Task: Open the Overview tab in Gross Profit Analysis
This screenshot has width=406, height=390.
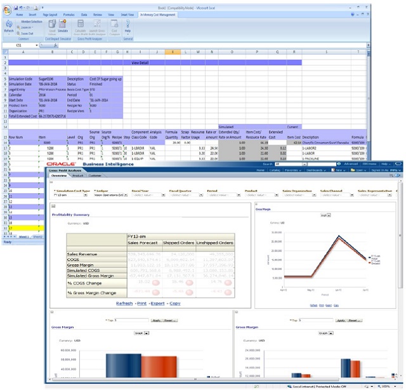Action: point(59,175)
